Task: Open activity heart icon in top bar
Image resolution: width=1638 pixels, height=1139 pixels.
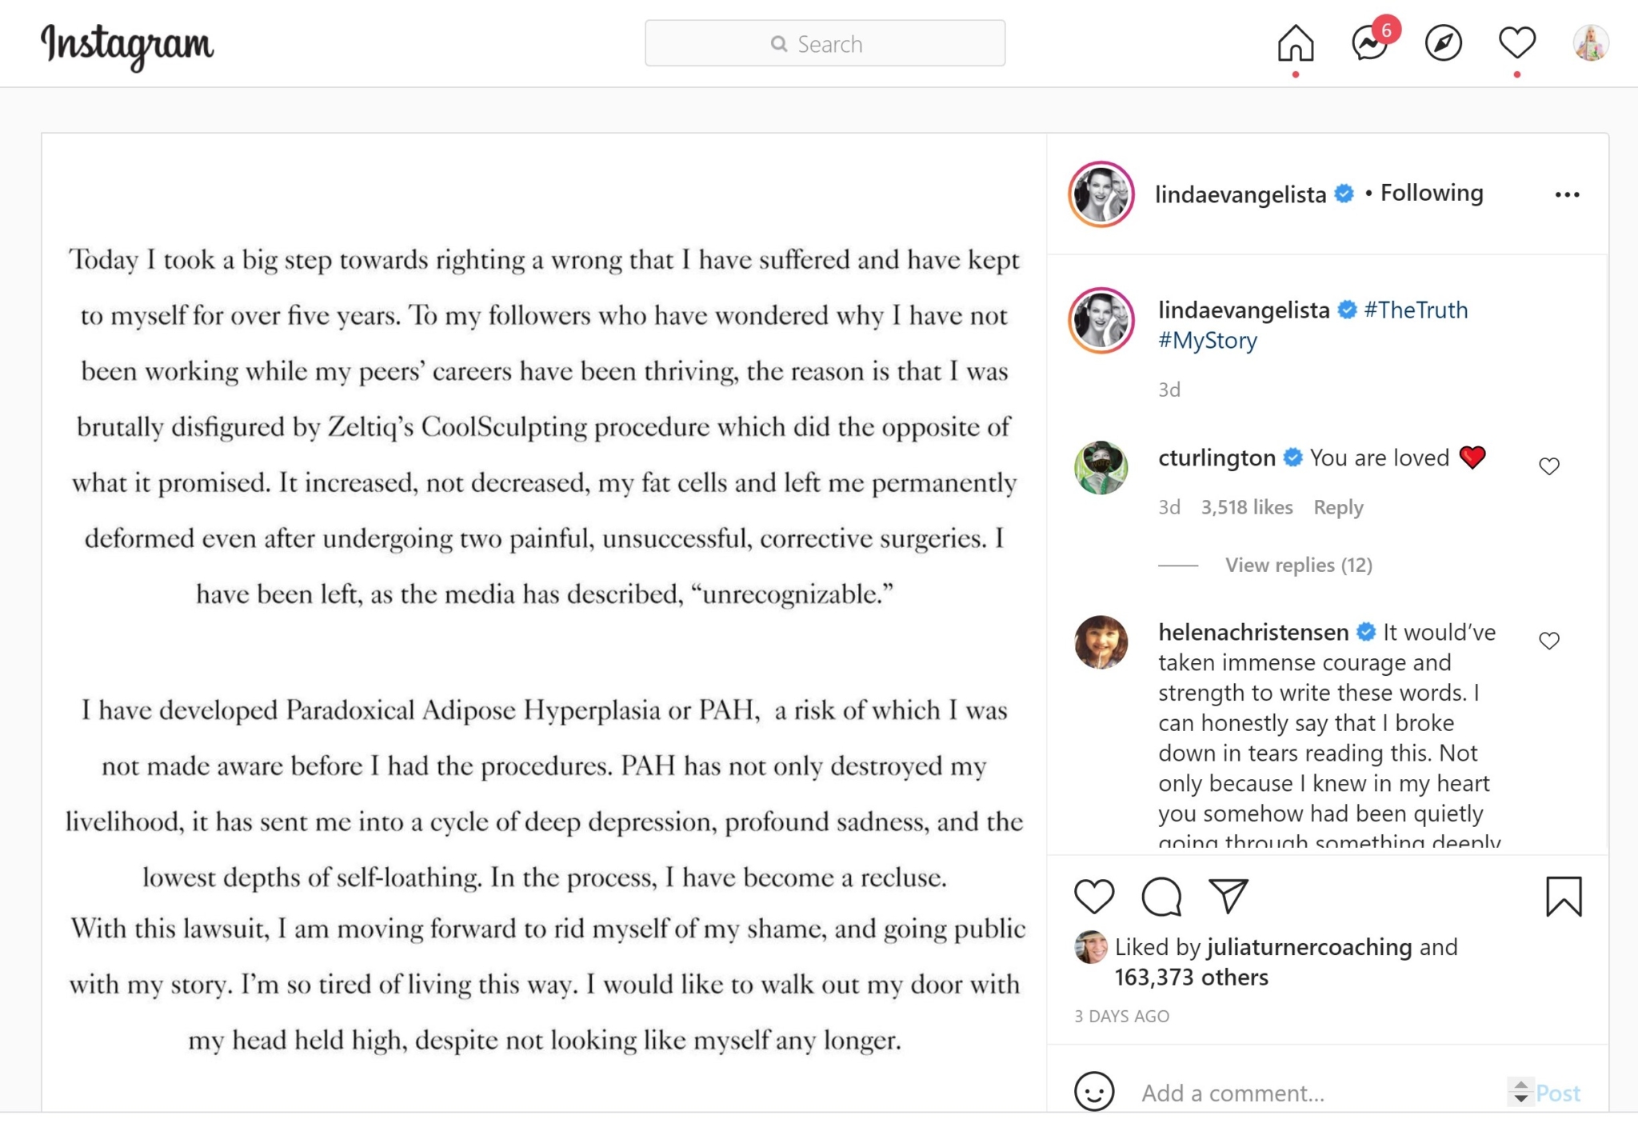Action: pyautogui.click(x=1516, y=43)
